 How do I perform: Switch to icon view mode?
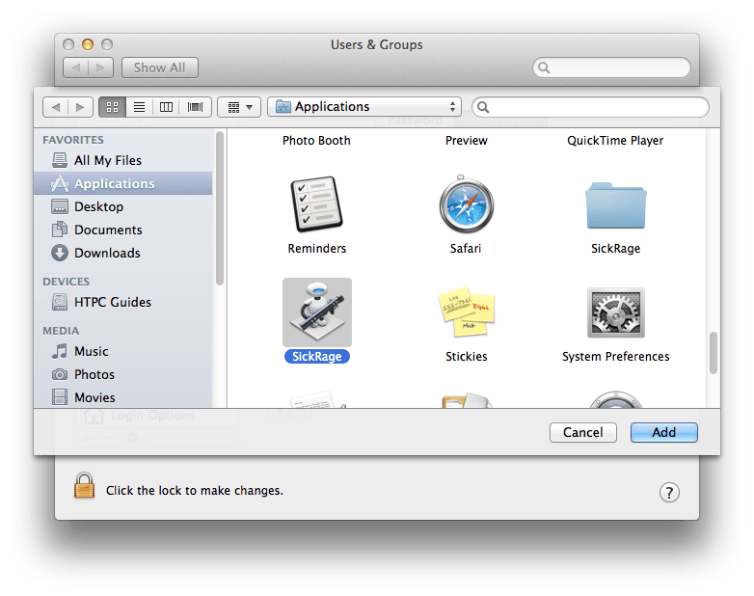(x=111, y=107)
